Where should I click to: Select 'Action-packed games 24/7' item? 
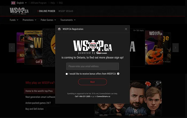[38, 103]
